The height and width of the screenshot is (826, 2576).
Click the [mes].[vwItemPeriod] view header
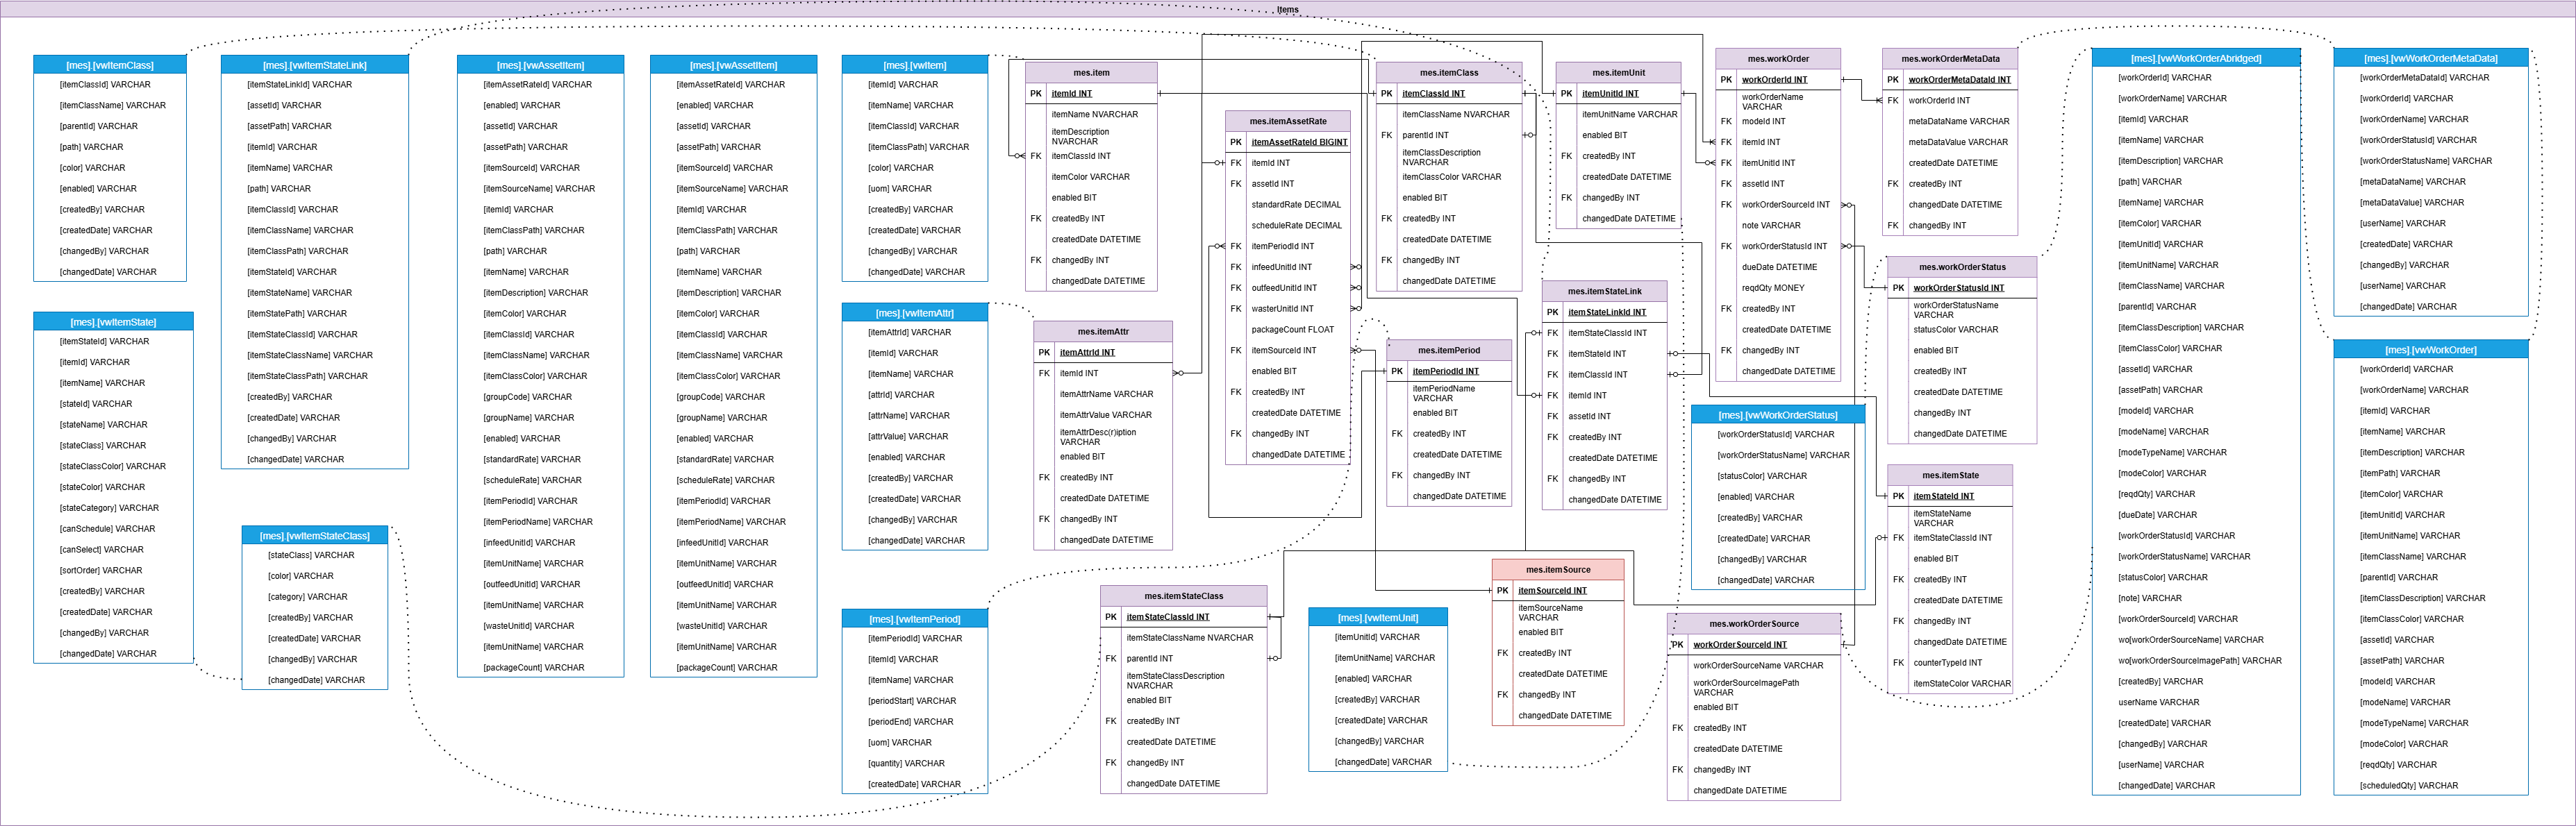[915, 619]
